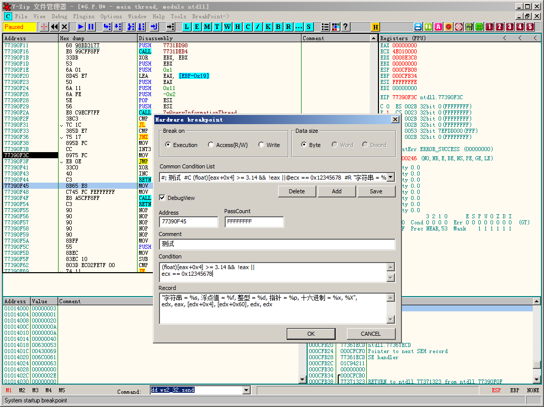Click into the PassCount input field
The image size is (544, 407).
pos(254,222)
